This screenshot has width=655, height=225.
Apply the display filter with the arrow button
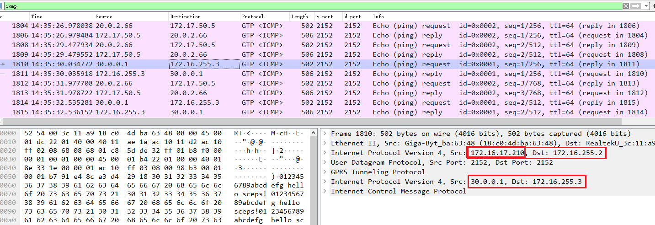[x=636, y=6]
